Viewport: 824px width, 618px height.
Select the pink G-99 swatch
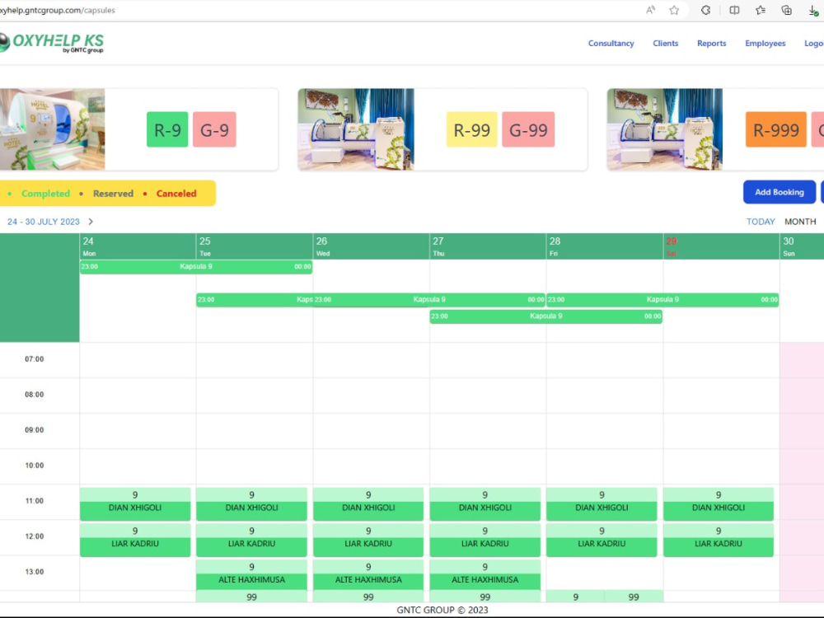(x=528, y=129)
